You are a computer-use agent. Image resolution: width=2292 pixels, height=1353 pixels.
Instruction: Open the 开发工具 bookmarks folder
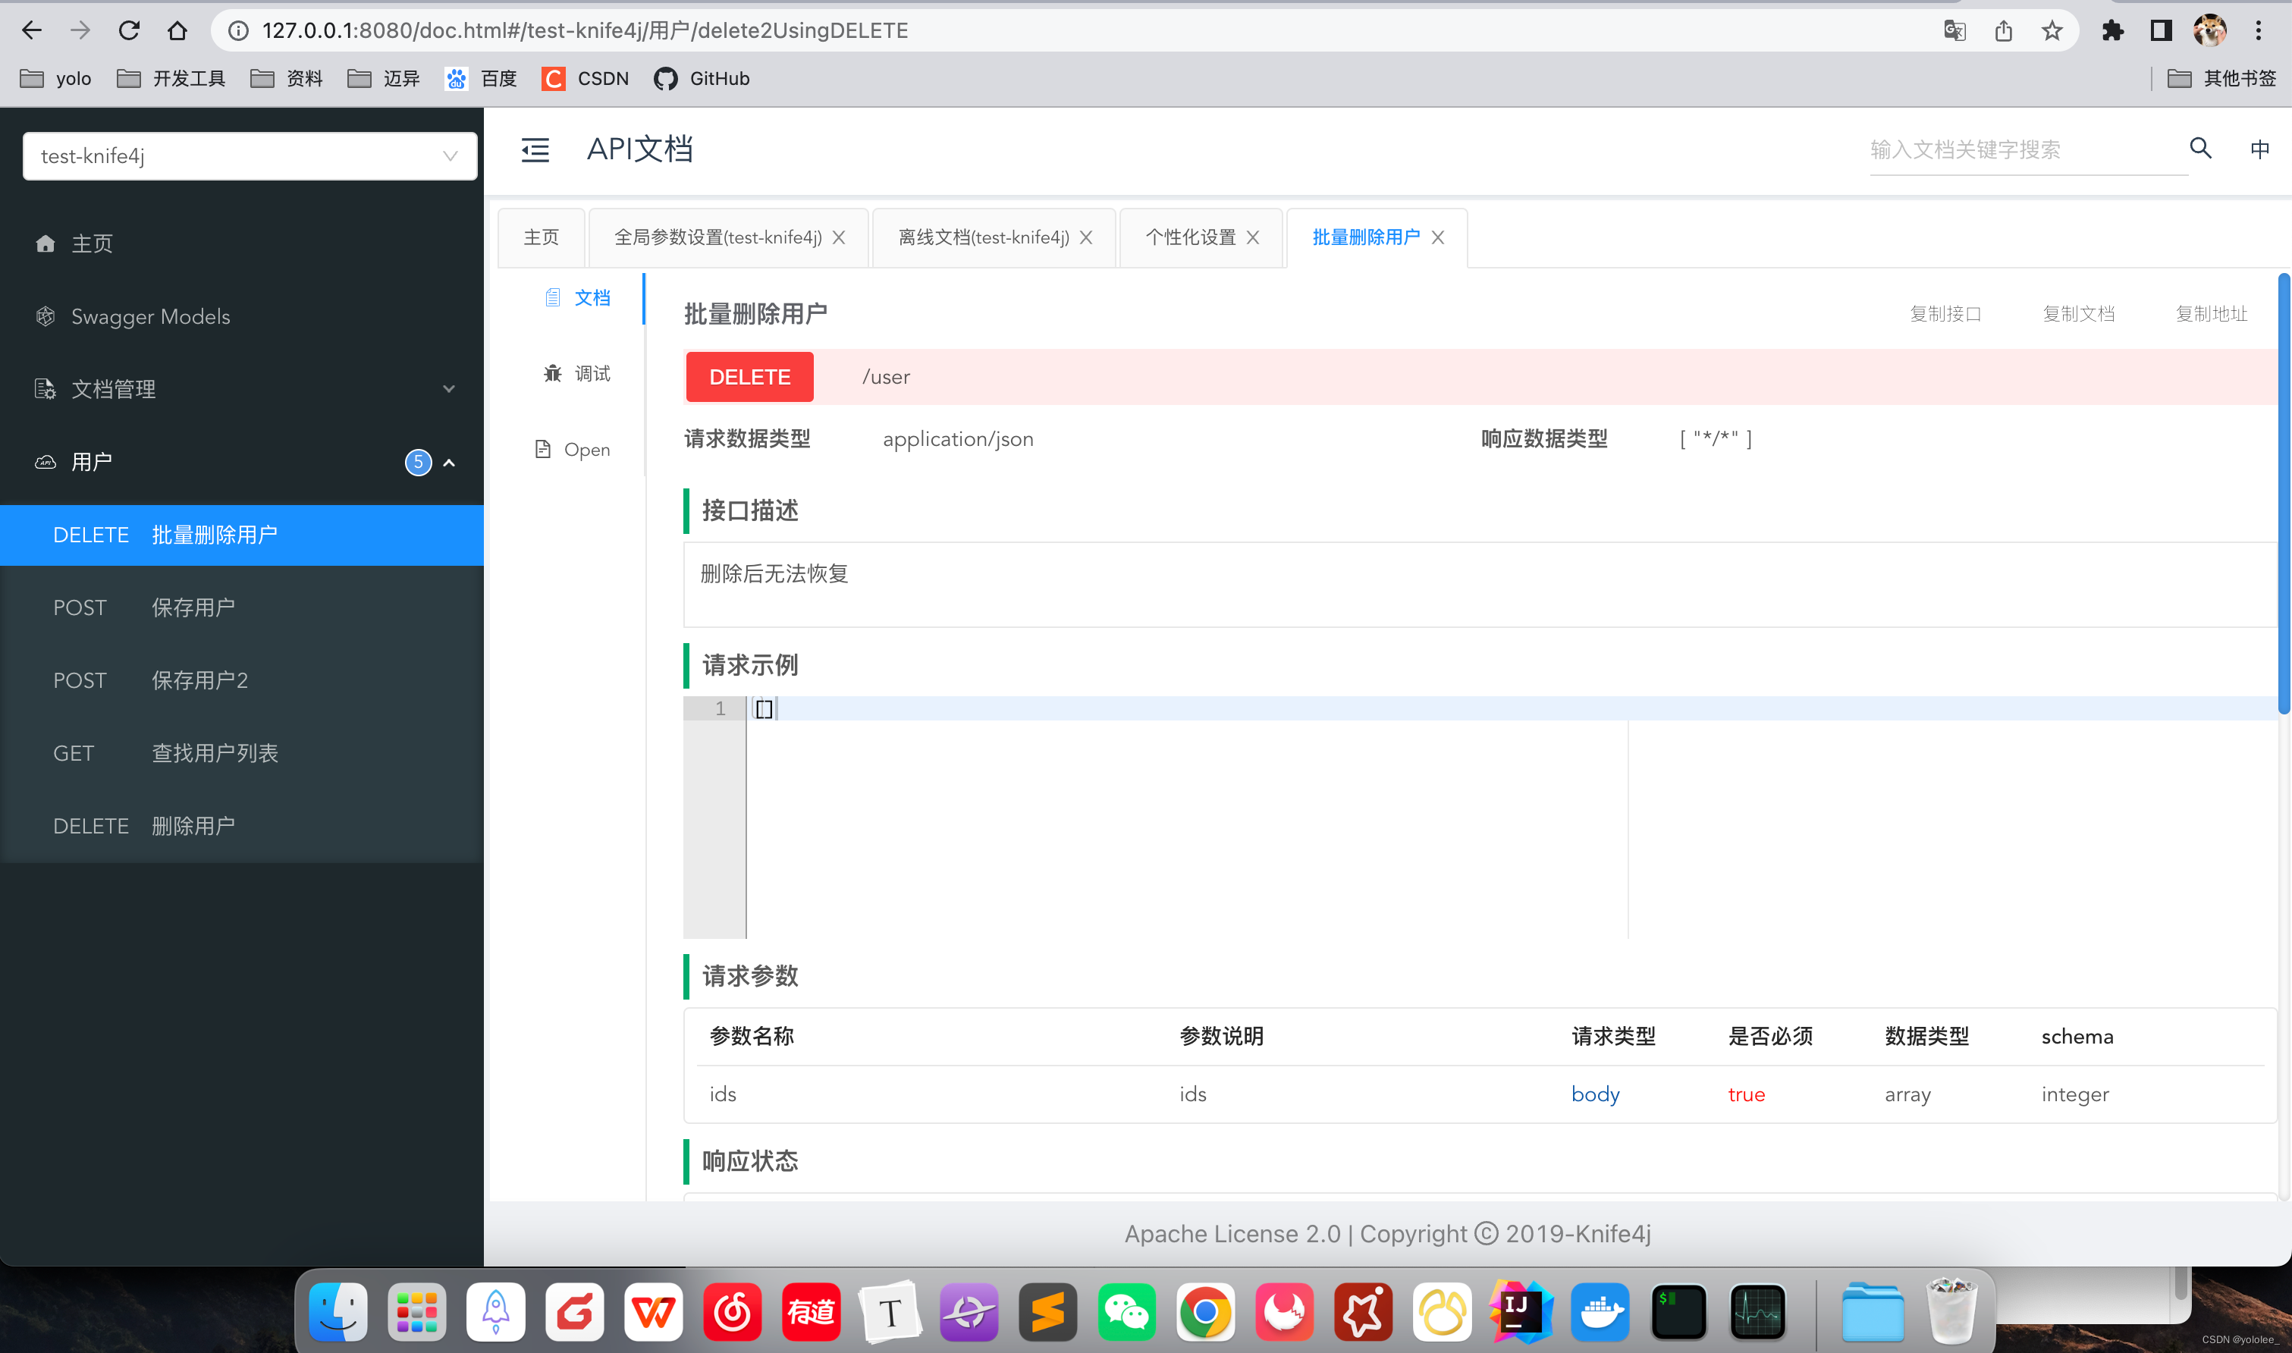(171, 78)
